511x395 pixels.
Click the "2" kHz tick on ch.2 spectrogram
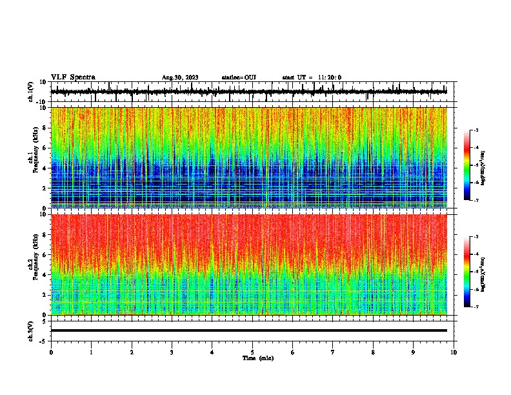tap(45, 295)
